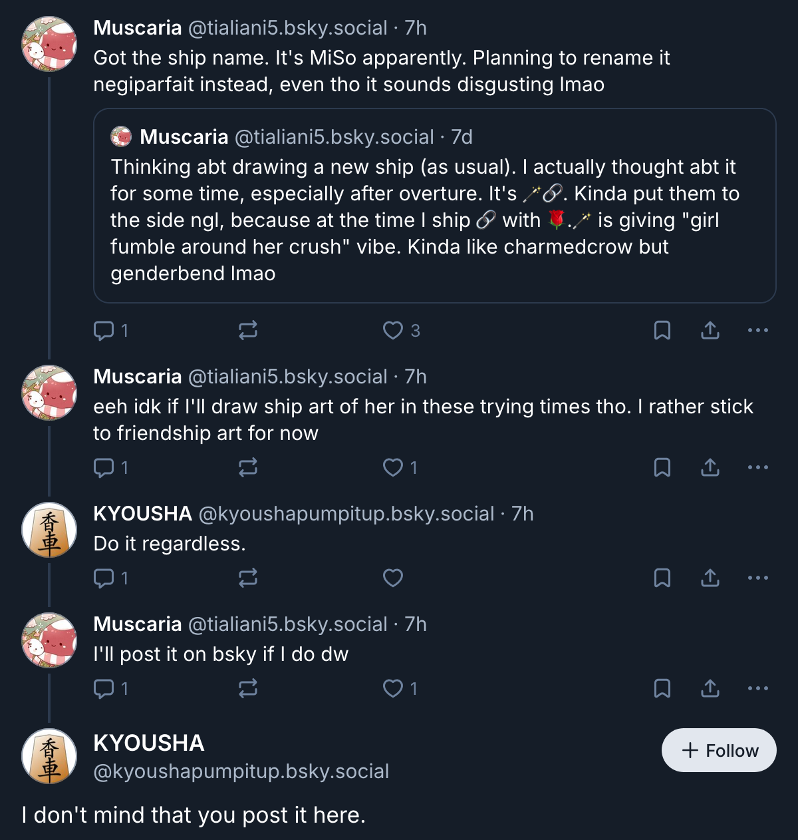798x840 pixels.
Task: Reply to "Do it regardless." post
Action: (x=104, y=578)
